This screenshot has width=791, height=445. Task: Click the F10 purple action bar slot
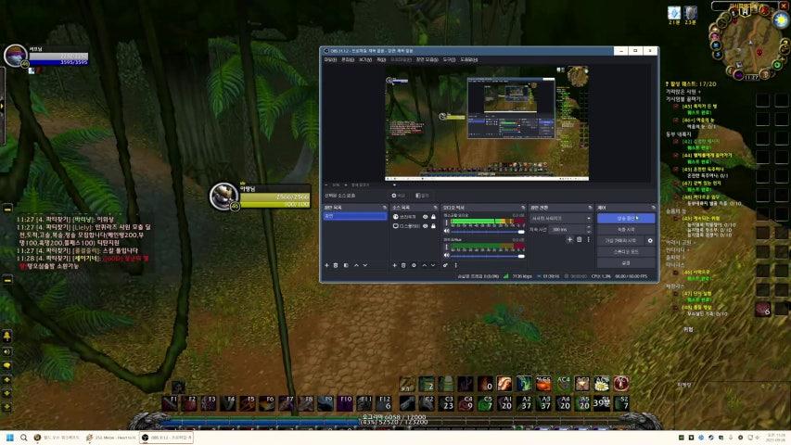point(345,402)
